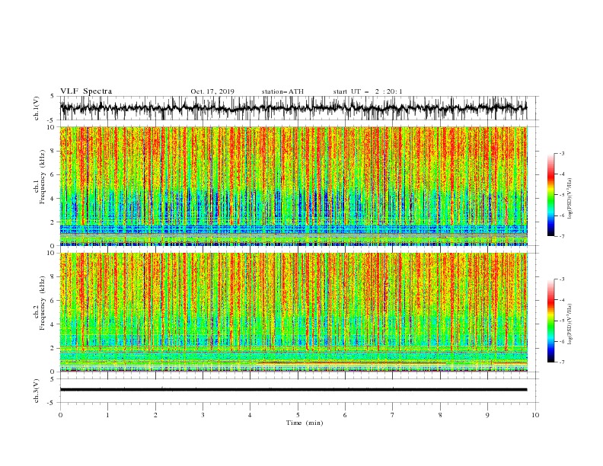Click the "-3" tick on ch.2 colorbar
The height and width of the screenshot is (466, 603).
562,279
